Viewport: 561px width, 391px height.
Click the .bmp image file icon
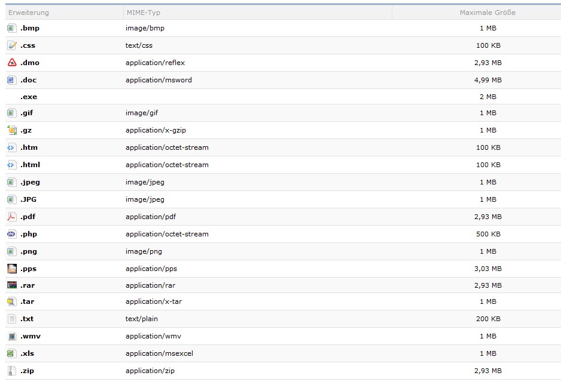pyautogui.click(x=11, y=28)
